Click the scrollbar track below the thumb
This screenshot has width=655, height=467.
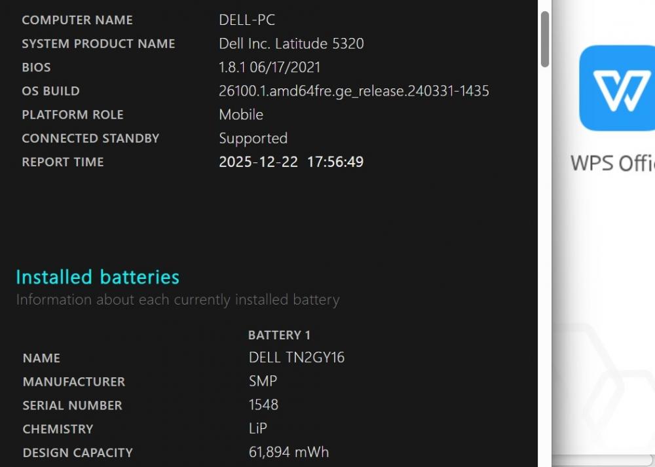(545, 262)
